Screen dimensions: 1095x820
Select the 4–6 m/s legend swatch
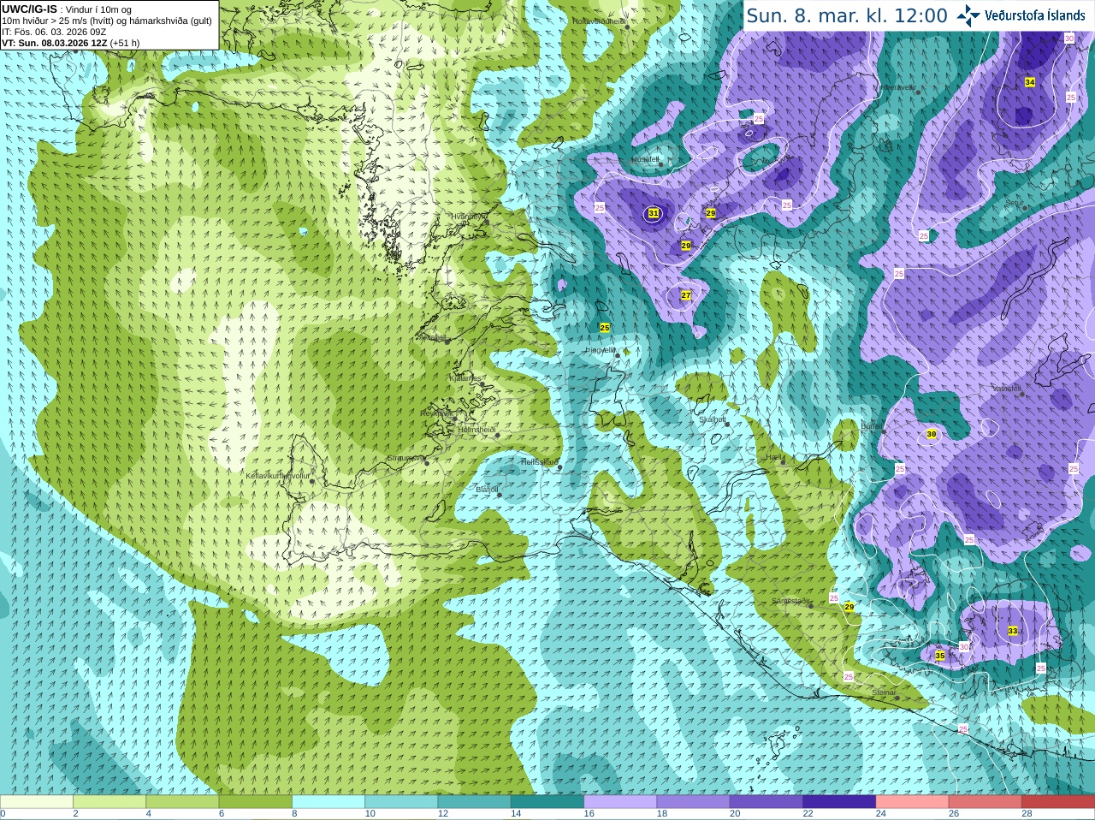pos(182,802)
